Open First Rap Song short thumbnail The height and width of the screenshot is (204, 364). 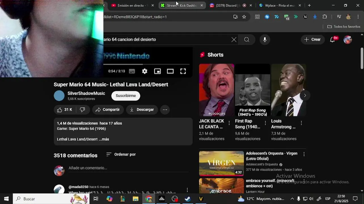[x=253, y=90]
